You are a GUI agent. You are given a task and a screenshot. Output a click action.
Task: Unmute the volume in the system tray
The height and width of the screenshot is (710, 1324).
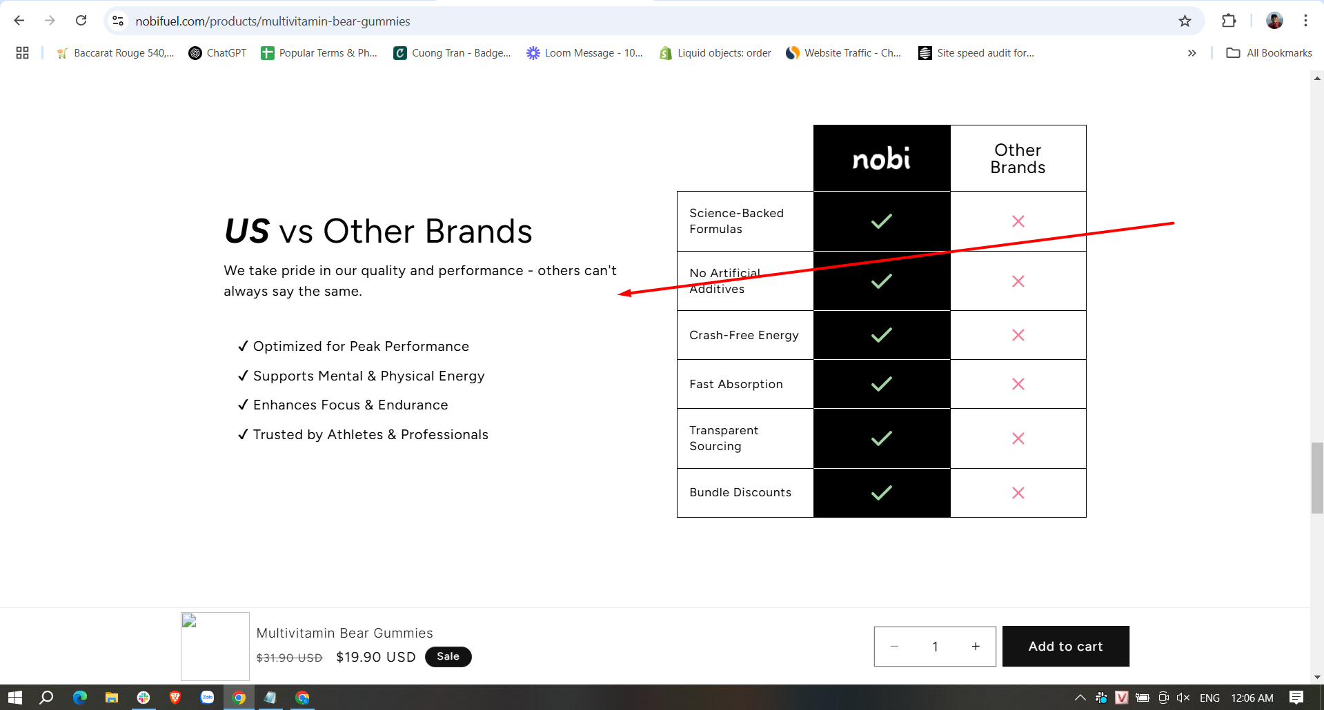pos(1183,698)
